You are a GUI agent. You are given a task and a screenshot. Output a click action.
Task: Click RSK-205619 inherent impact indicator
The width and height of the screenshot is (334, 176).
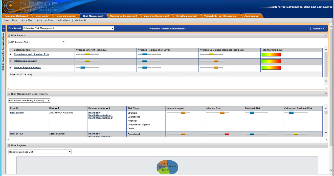(178, 113)
